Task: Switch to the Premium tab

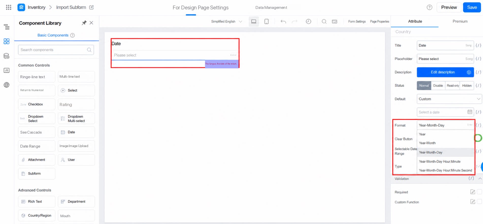Action: tap(460, 21)
